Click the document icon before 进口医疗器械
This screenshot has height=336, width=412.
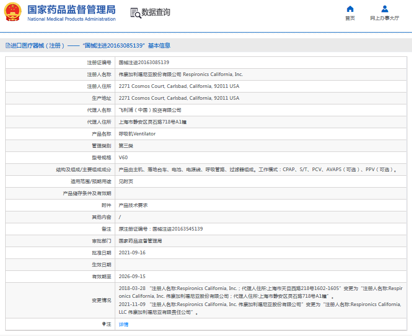pyautogui.click(x=8, y=45)
